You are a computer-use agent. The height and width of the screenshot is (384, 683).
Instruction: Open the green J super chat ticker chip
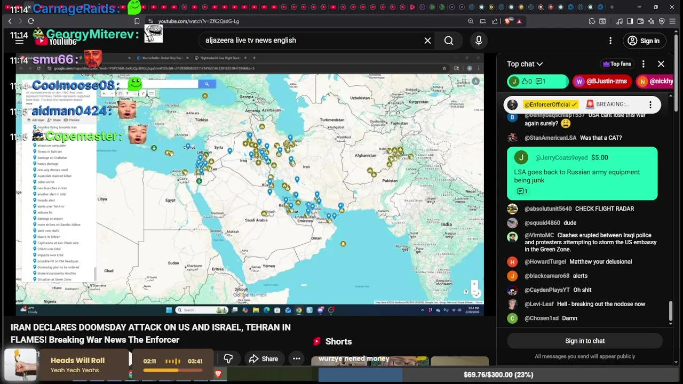click(x=538, y=82)
